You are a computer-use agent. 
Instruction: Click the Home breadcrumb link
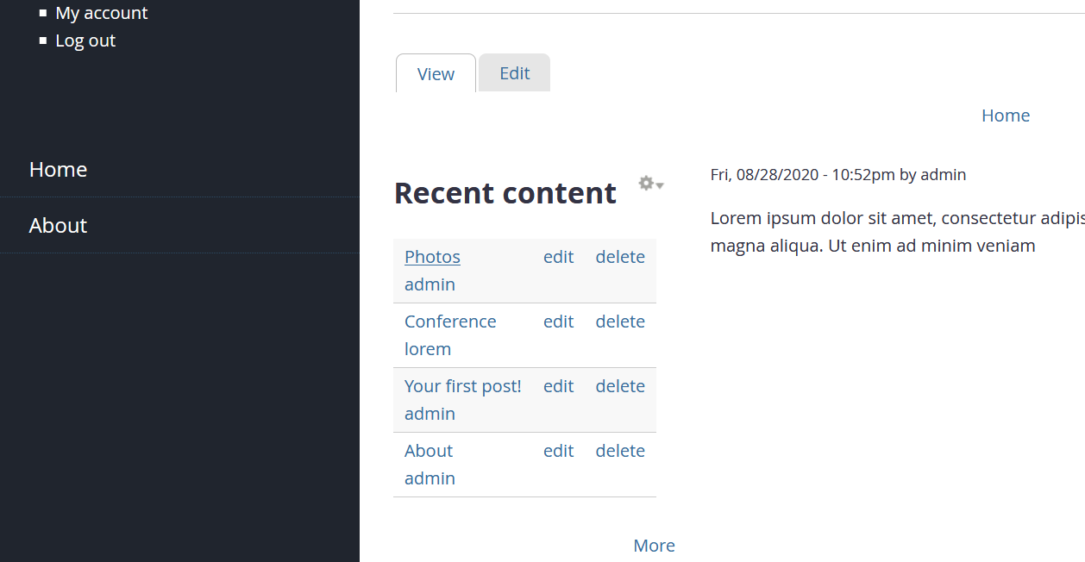1005,115
